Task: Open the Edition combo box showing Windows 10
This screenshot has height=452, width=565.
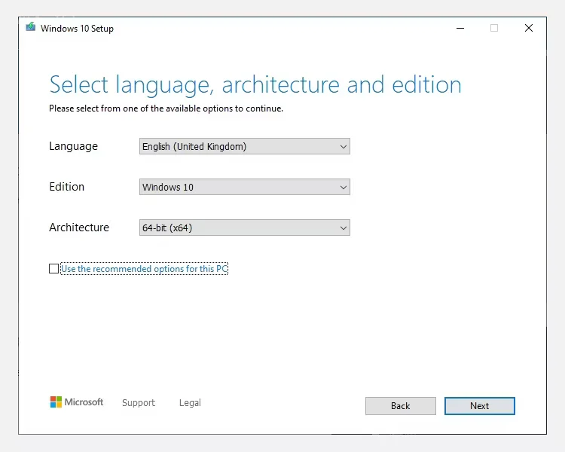Action: coord(237,188)
